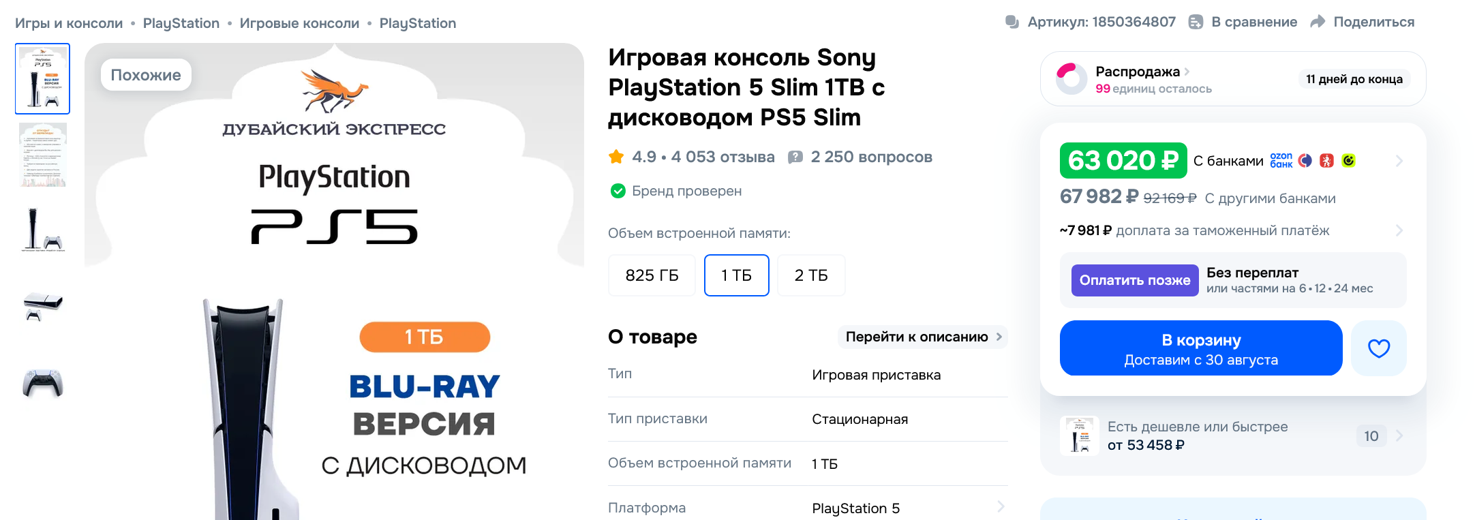Click the questions speech bubble icon

click(x=795, y=157)
